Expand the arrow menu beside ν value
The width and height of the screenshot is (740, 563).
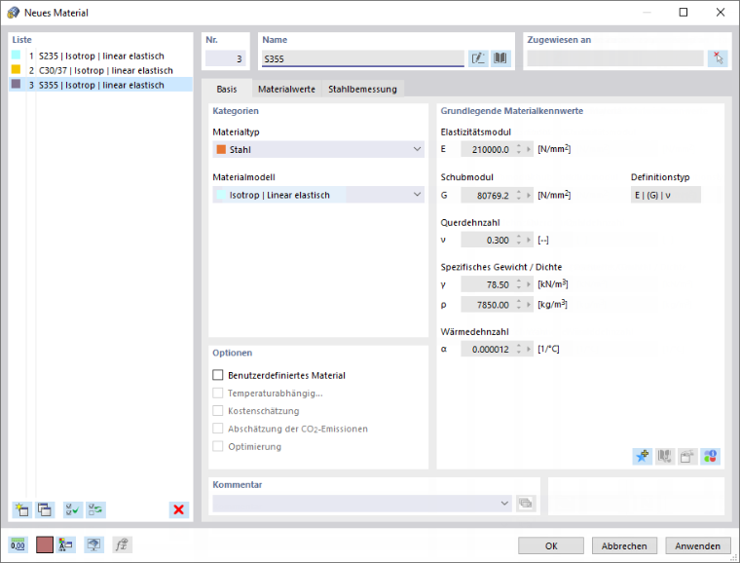(x=529, y=241)
